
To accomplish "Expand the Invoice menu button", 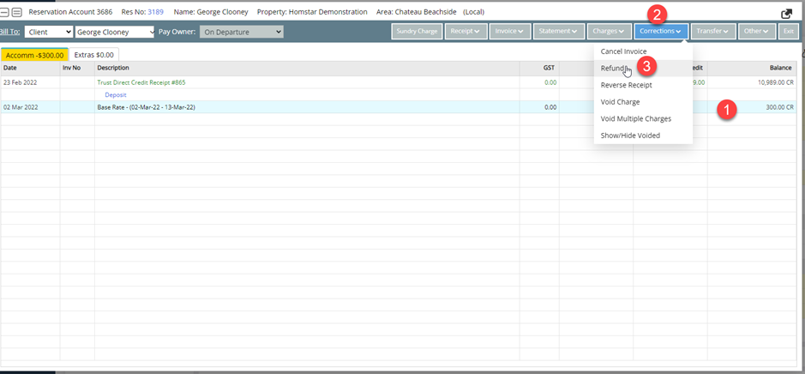I will pos(509,32).
